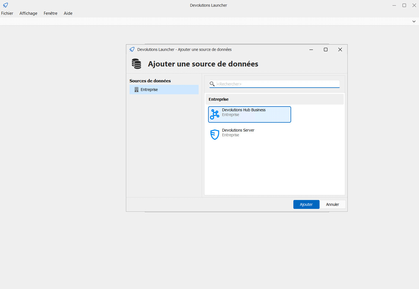The width and height of the screenshot is (419, 289).
Task: Select the Devolutions Hub Business data source
Action: pyautogui.click(x=250, y=114)
